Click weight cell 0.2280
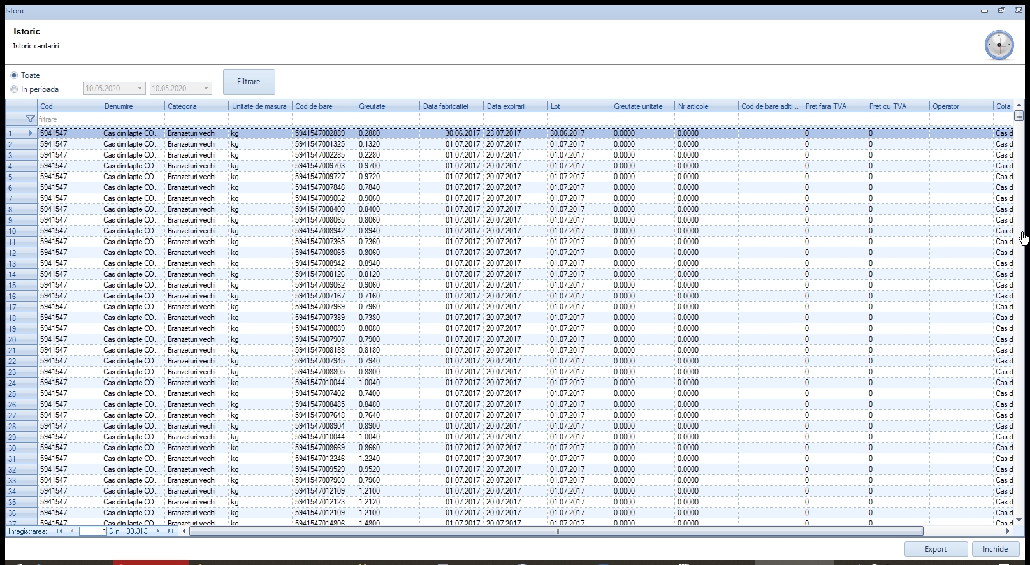Screen dimensions: 1030x565 click(x=388, y=155)
